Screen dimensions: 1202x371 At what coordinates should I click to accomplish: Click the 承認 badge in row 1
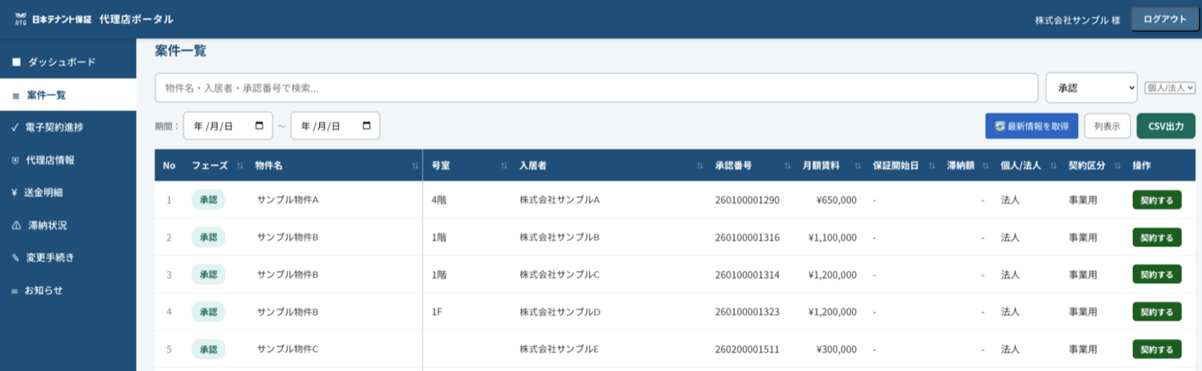click(208, 200)
